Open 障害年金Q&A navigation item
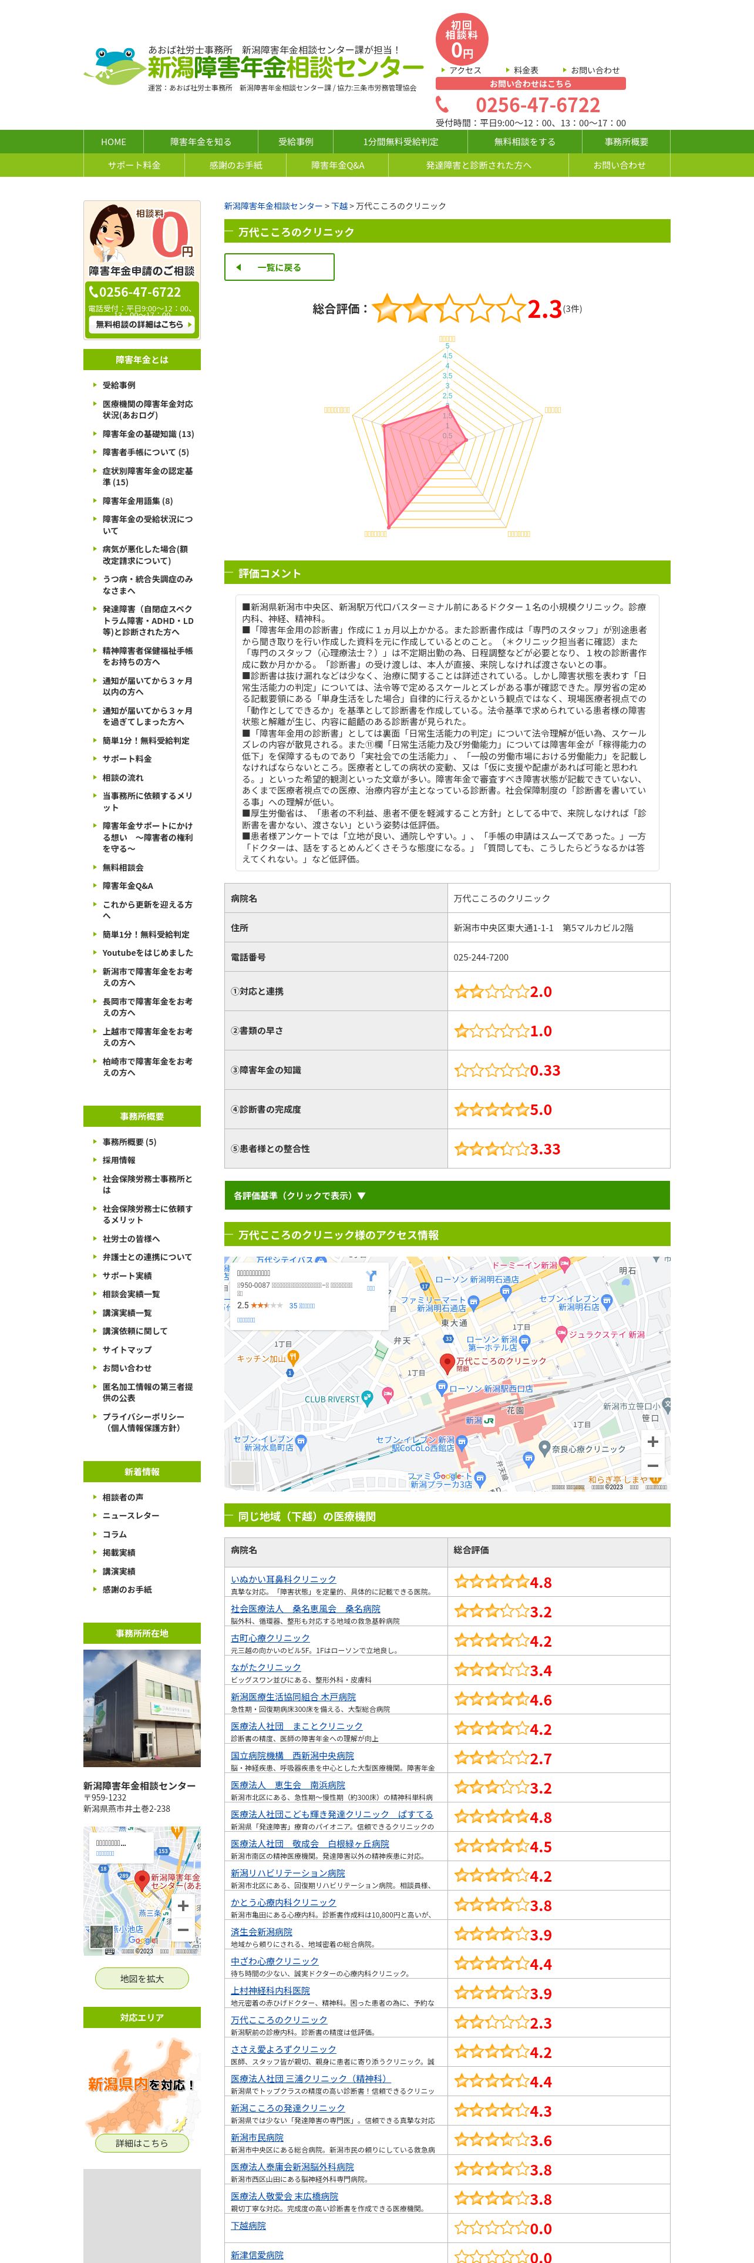 click(337, 165)
